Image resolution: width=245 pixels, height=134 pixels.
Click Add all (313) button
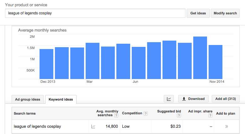[x=226, y=99]
